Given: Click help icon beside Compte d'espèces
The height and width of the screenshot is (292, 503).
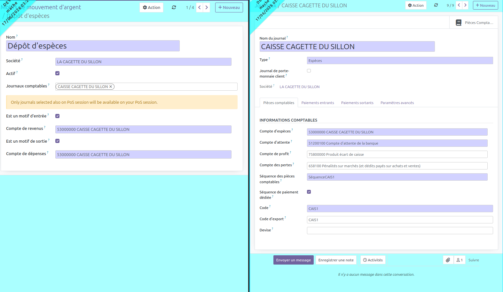Looking at the screenshot, I should (x=292, y=130).
